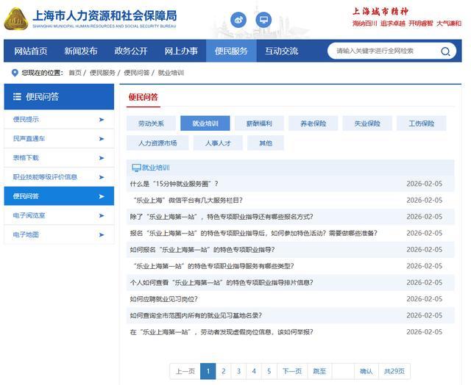Screen dimensions: 471x385
Task: Go to page 3 of results
Action: (238, 371)
